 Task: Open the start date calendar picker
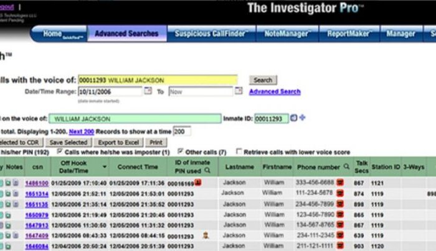point(148,91)
